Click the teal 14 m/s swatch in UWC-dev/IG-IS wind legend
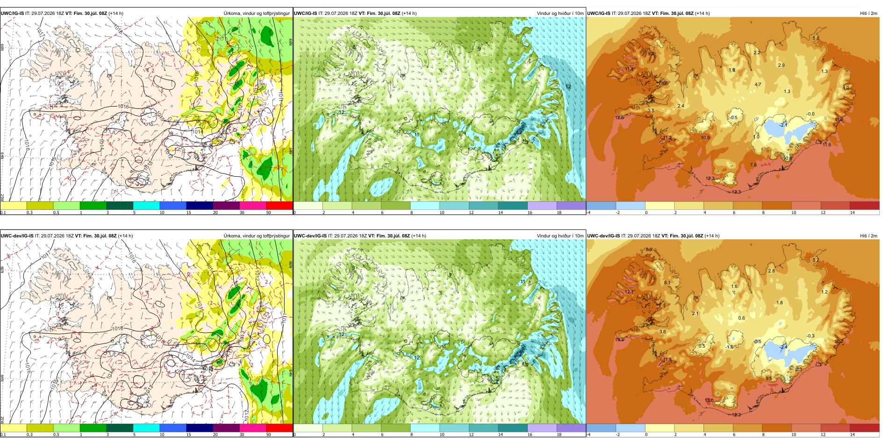 [513, 428]
